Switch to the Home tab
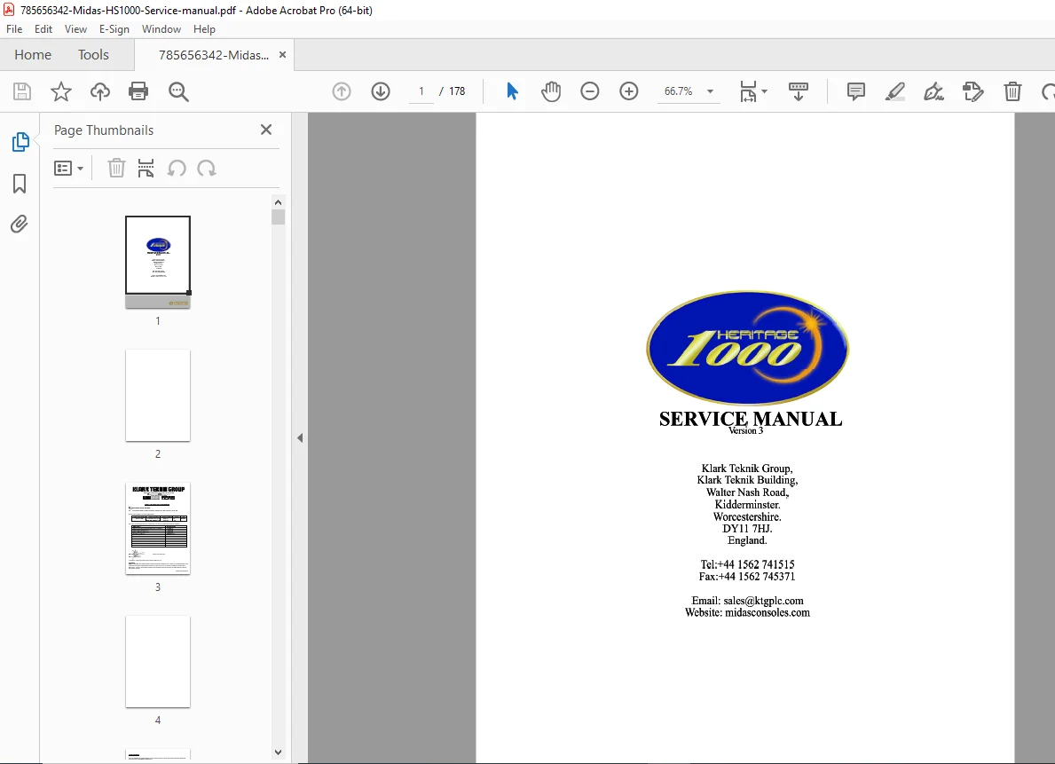Screen dimensions: 1055x764 33,54
